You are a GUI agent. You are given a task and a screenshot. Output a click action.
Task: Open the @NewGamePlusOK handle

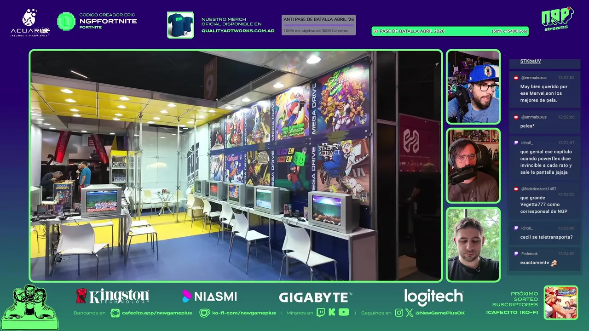click(440, 313)
